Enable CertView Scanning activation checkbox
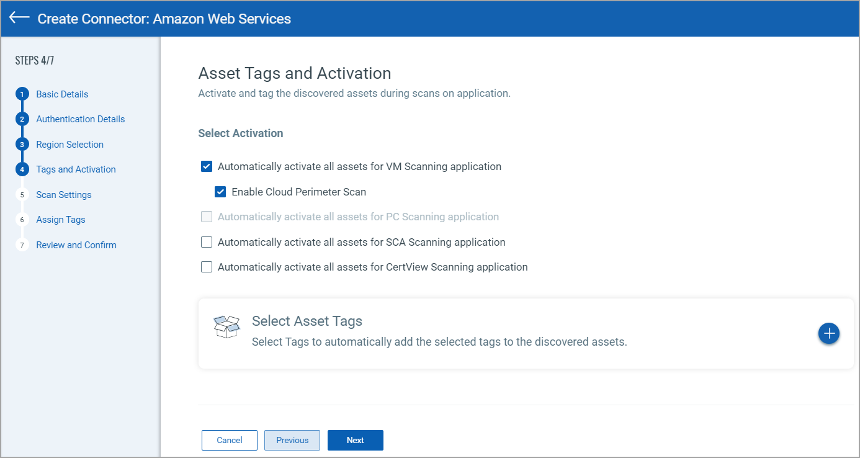860x458 pixels. (207, 267)
